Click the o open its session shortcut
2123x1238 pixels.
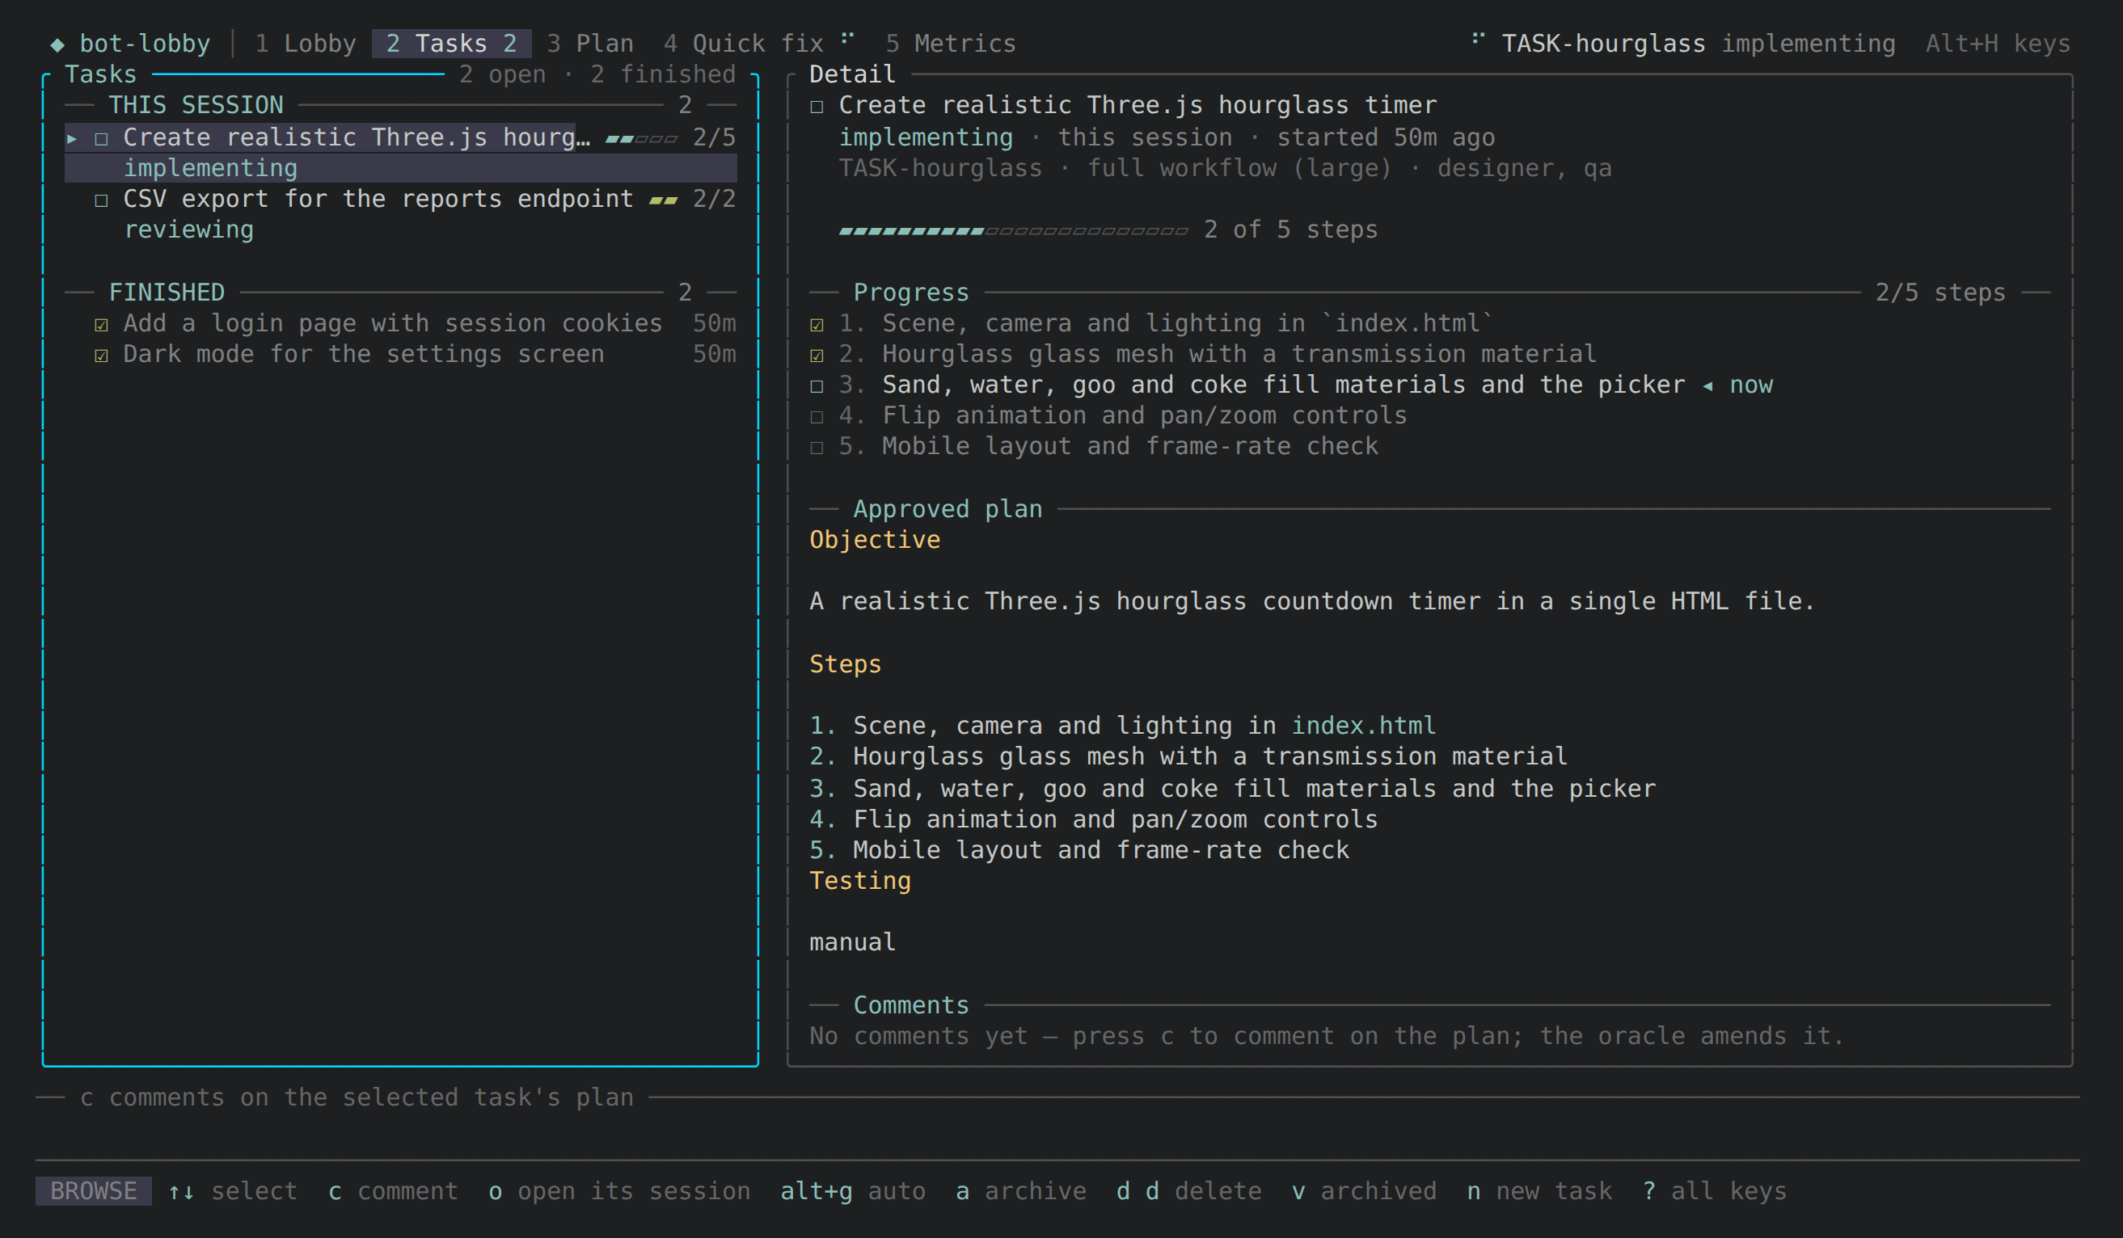(x=619, y=1192)
